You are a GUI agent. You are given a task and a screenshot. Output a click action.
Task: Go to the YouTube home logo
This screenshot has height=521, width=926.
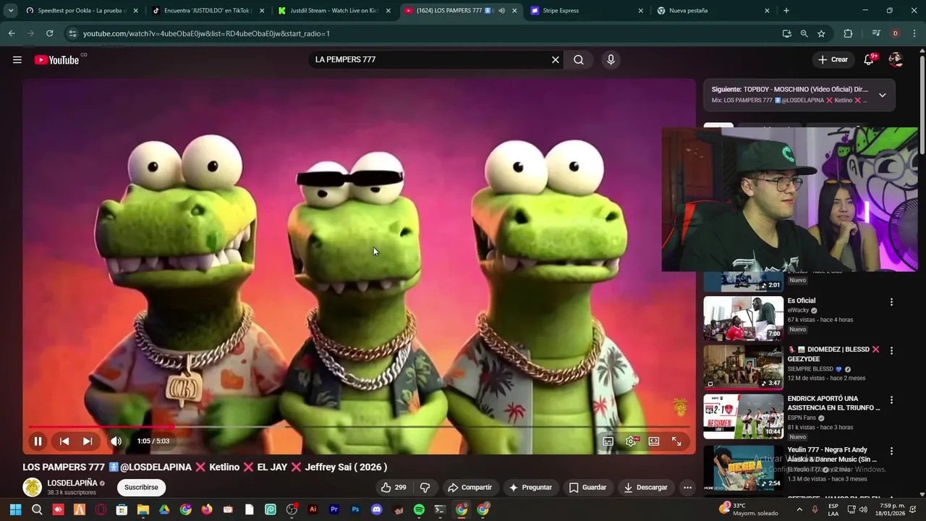56,60
